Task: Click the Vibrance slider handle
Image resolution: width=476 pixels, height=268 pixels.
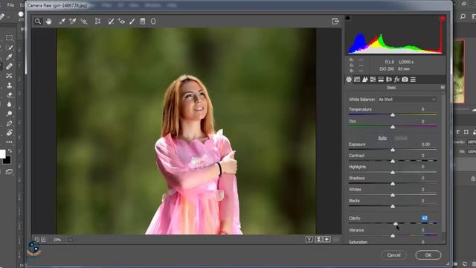Action: coord(393,235)
